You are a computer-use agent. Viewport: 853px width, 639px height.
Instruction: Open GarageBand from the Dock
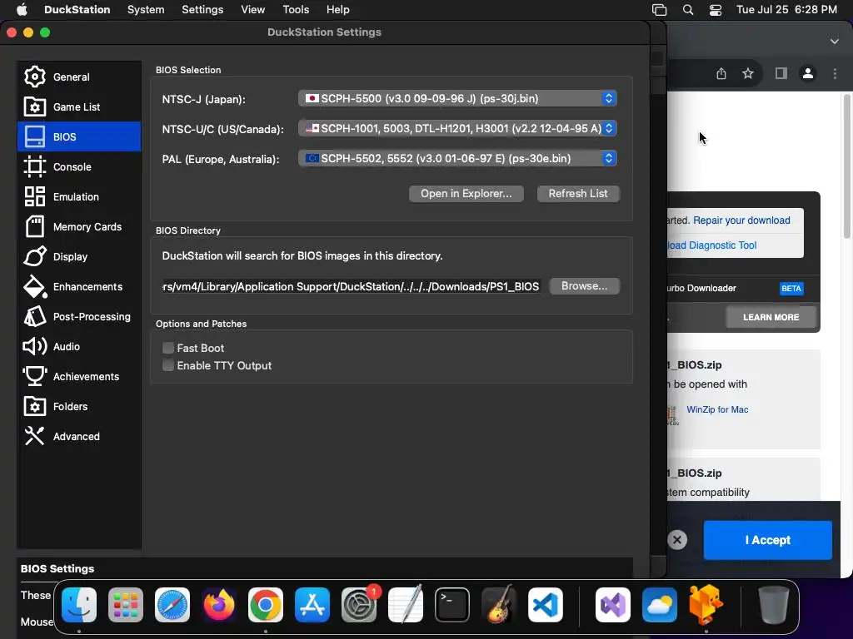click(x=499, y=605)
